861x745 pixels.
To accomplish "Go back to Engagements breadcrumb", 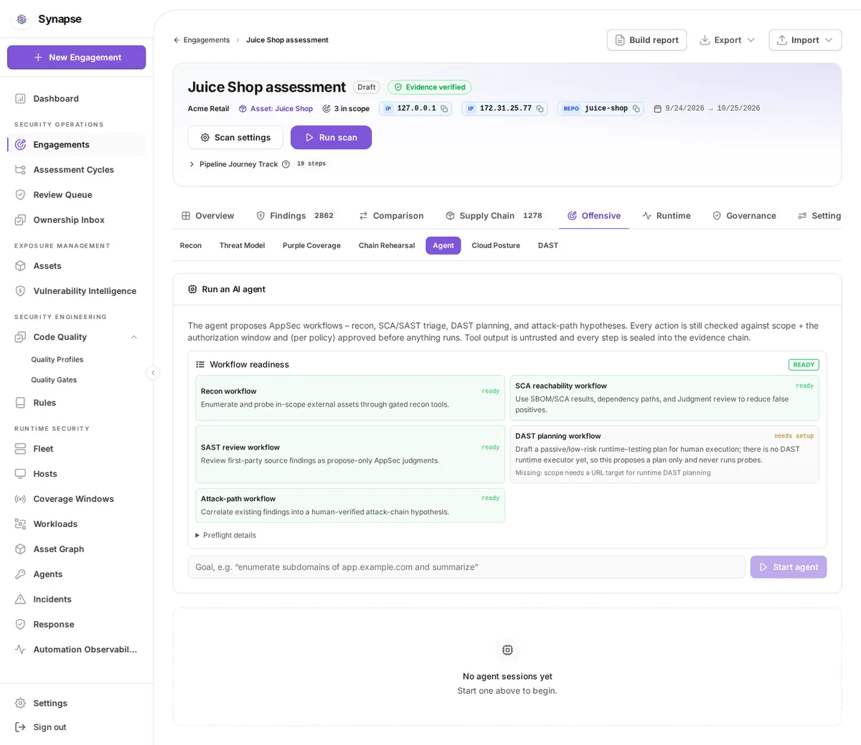I will click(202, 40).
